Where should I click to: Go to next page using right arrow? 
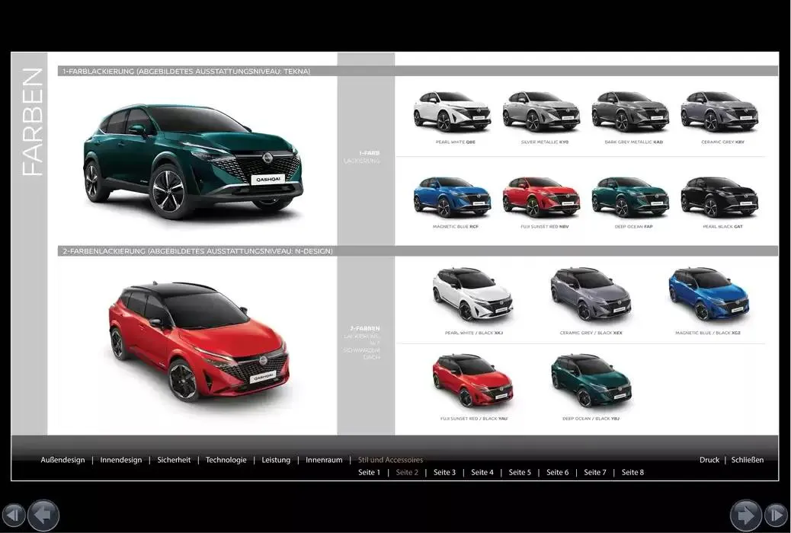click(745, 515)
